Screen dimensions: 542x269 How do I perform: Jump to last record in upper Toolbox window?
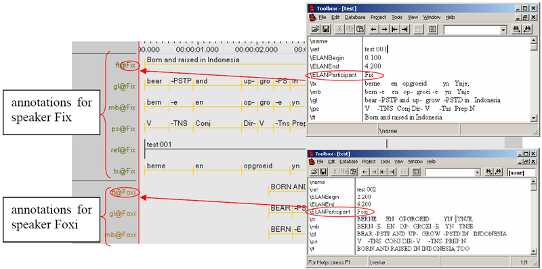click(404, 29)
